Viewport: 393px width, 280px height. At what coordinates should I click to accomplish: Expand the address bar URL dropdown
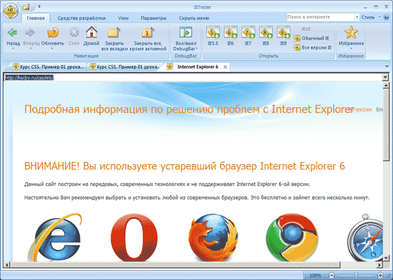tap(386, 77)
